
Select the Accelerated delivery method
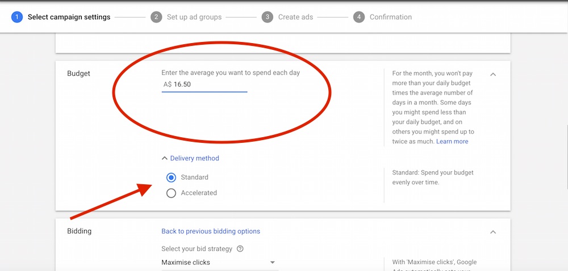click(x=171, y=193)
